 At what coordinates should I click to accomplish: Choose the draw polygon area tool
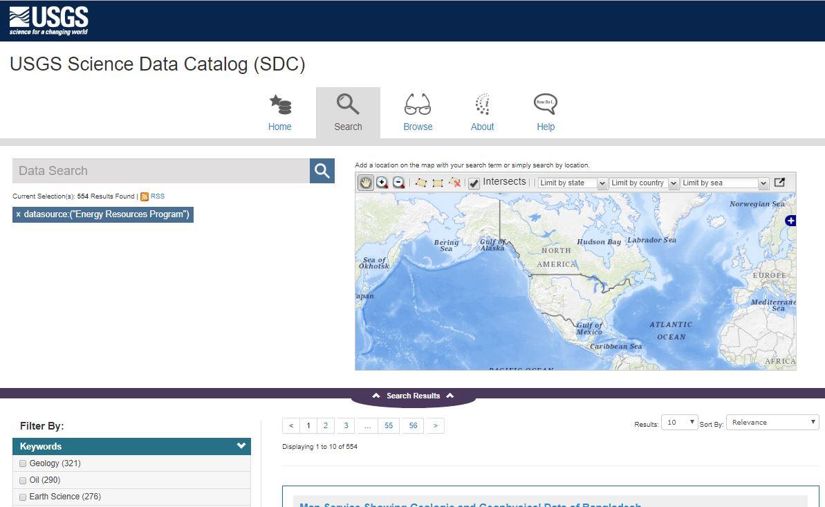(x=420, y=183)
